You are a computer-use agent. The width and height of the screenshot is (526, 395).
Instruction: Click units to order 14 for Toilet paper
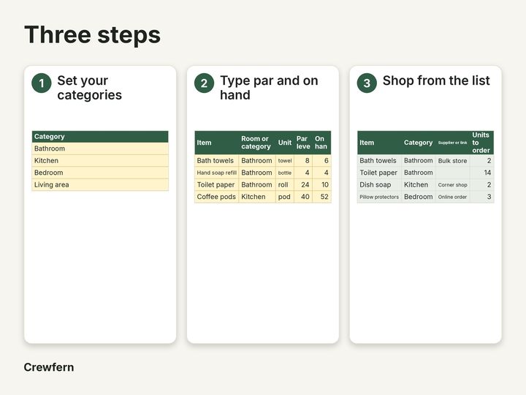pyautogui.click(x=481, y=173)
